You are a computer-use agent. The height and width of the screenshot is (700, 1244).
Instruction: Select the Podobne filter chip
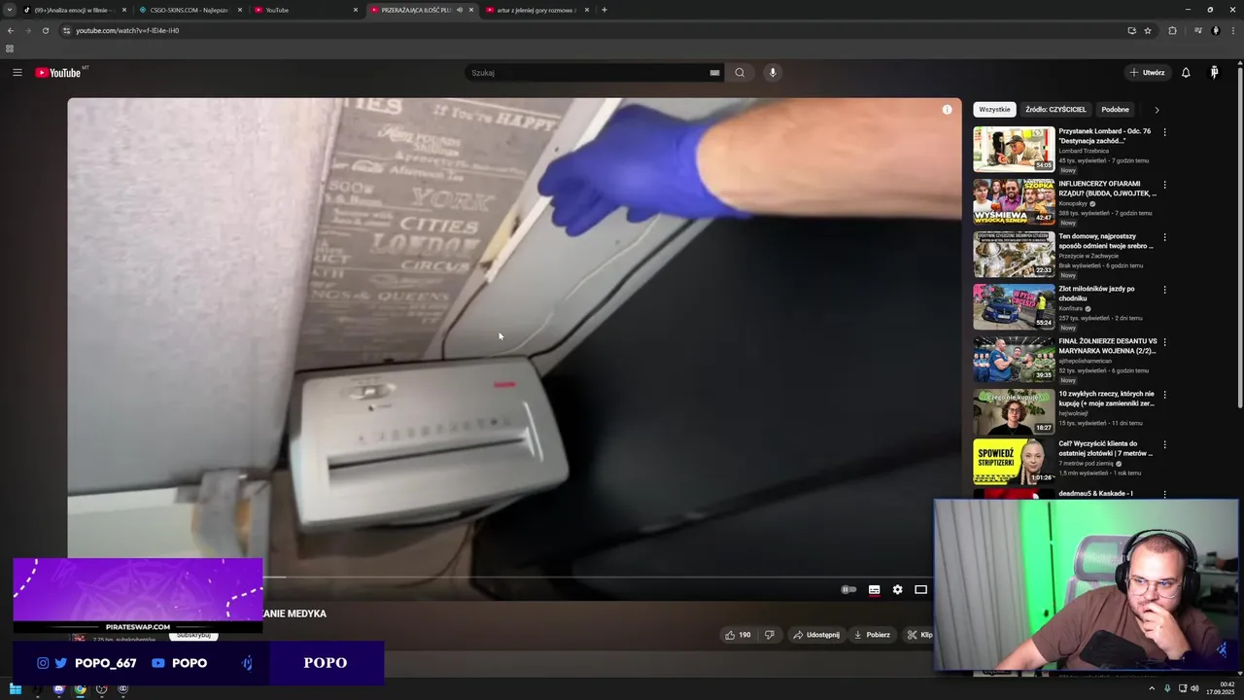[1115, 110]
